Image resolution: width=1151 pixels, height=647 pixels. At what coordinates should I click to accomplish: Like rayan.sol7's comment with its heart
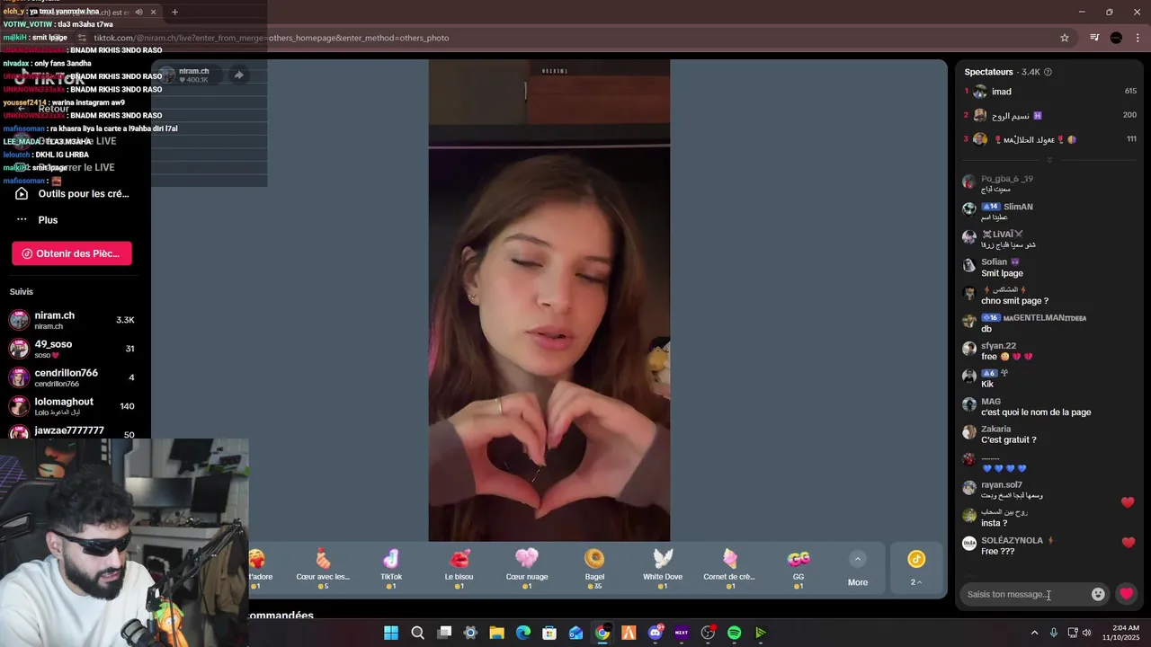coord(1128,502)
